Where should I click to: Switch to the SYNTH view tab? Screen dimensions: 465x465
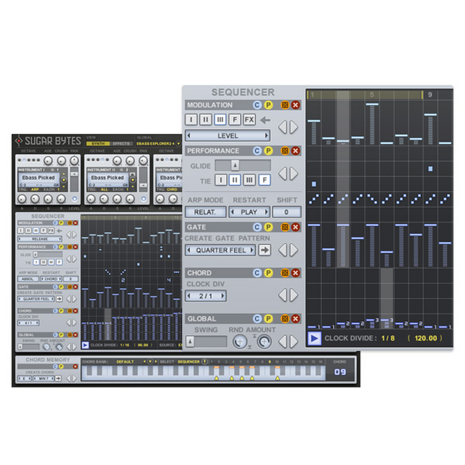coord(98,144)
